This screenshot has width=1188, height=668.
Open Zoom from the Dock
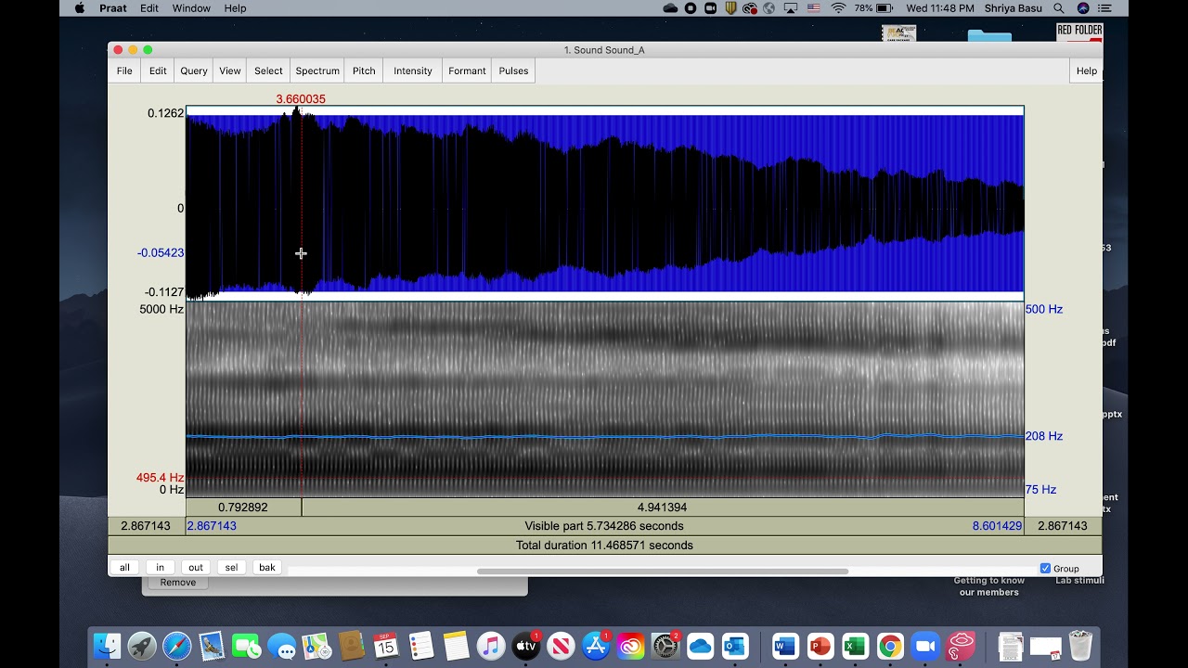pyautogui.click(x=925, y=646)
